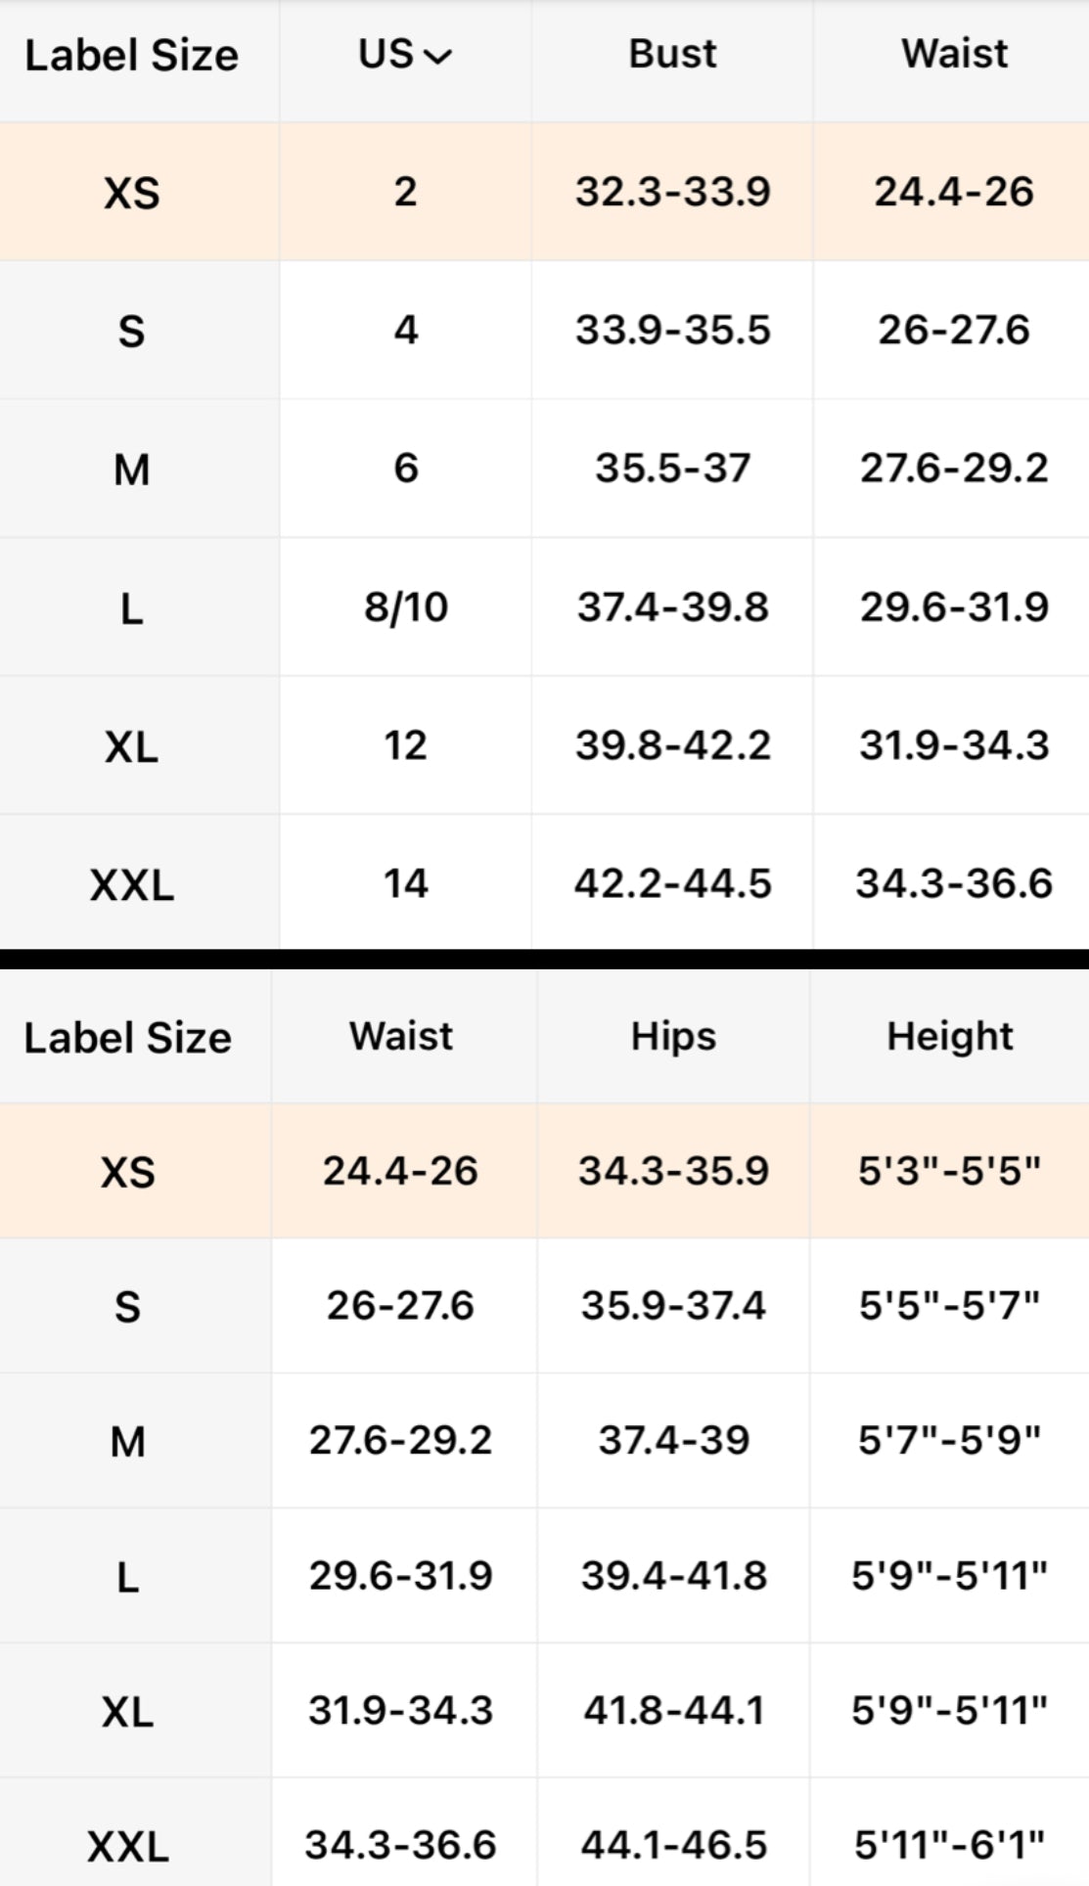The width and height of the screenshot is (1089, 1886).
Task: Click bust measurement 32.3-33.9
Action: [672, 193]
